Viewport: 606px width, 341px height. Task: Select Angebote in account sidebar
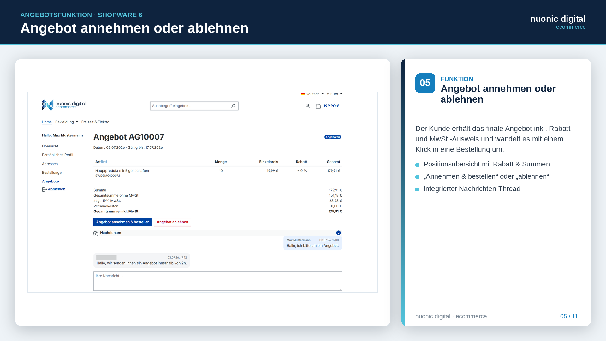point(50,181)
